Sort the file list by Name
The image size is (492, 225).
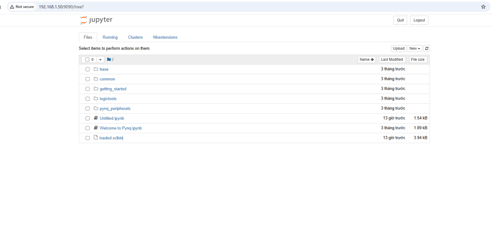pyautogui.click(x=367, y=59)
